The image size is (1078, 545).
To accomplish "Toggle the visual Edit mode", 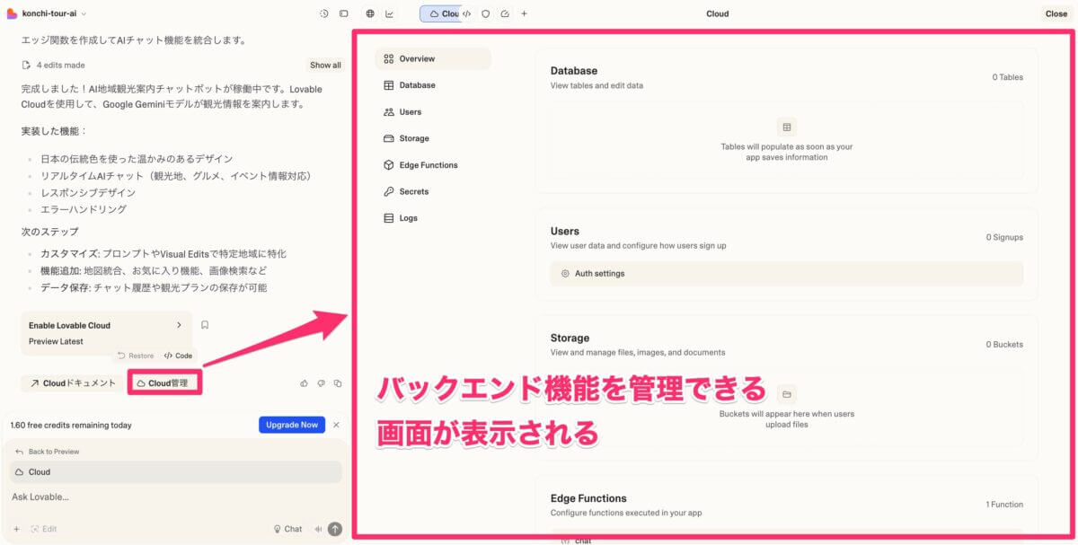I will (x=43, y=529).
